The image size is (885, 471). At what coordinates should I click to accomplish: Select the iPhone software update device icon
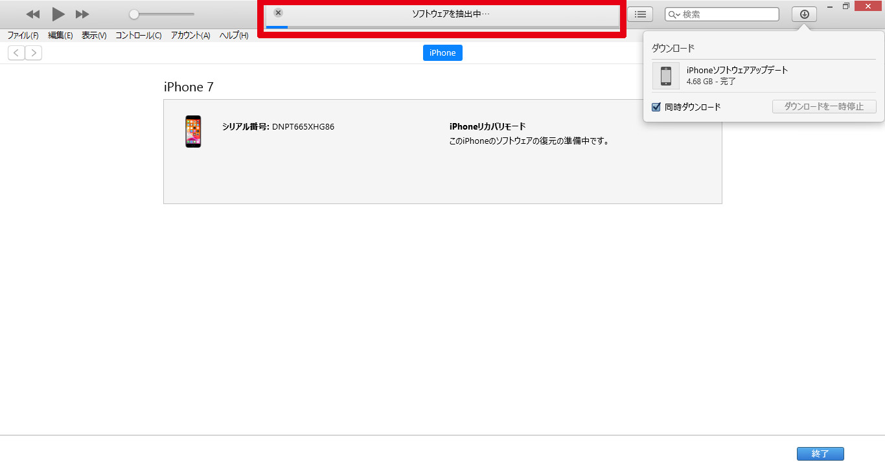[x=666, y=76]
